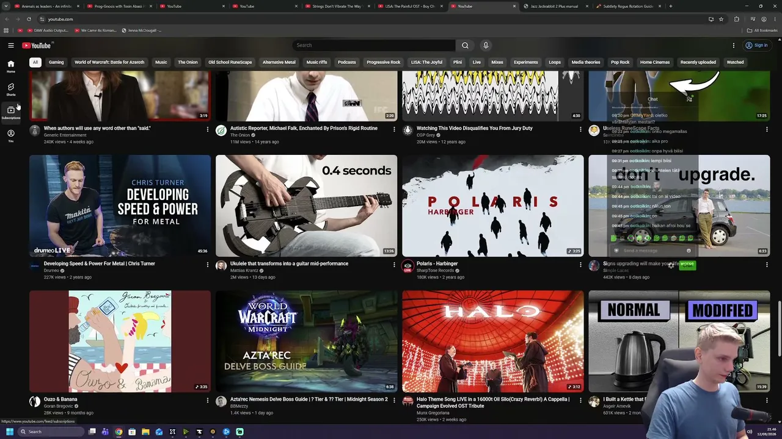Click the taskbar volume speaker icon
Screen dimensions: 782x439
click(x=750, y=432)
